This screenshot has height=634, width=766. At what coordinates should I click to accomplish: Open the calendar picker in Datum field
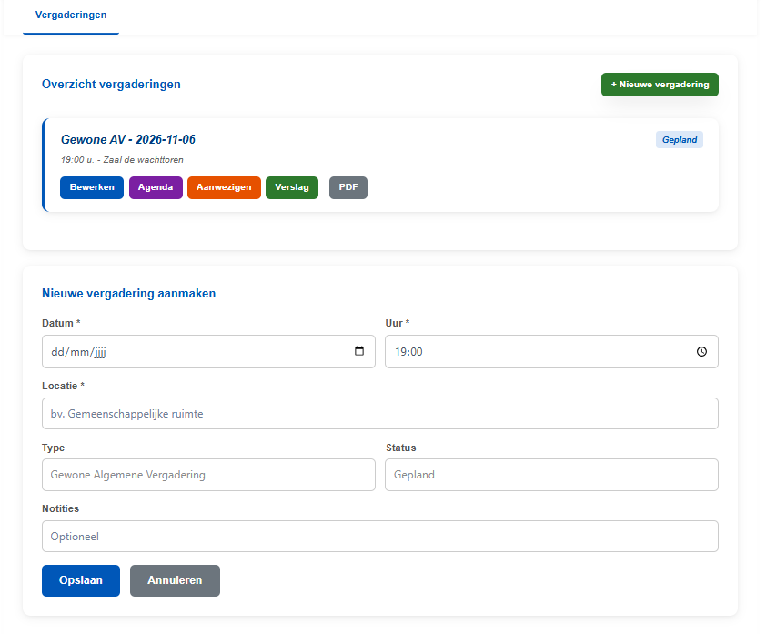point(359,351)
